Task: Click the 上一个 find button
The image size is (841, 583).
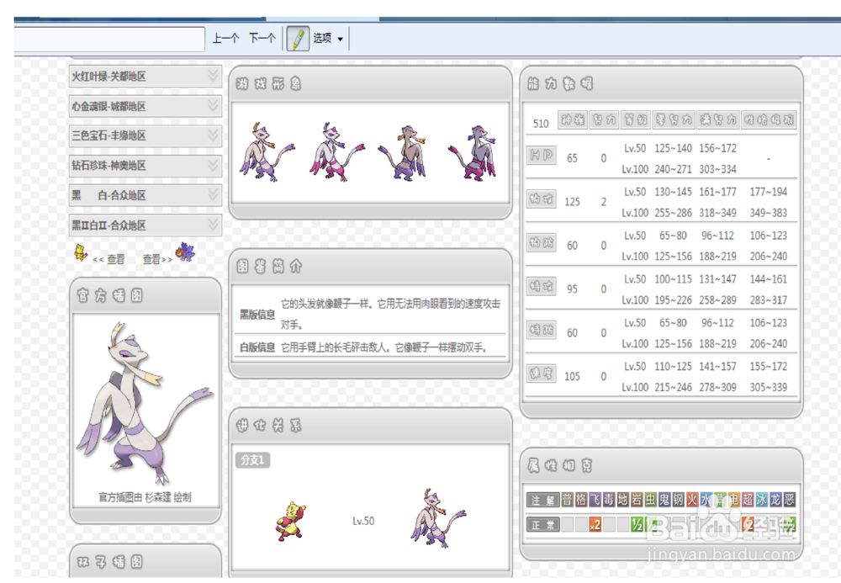Action: [x=225, y=38]
